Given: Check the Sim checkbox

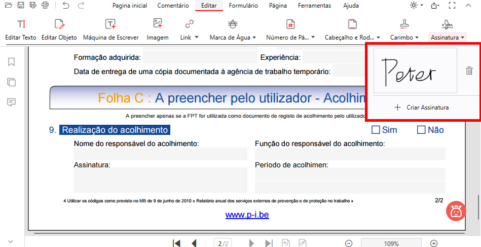Looking at the screenshot, I should click(x=376, y=130).
